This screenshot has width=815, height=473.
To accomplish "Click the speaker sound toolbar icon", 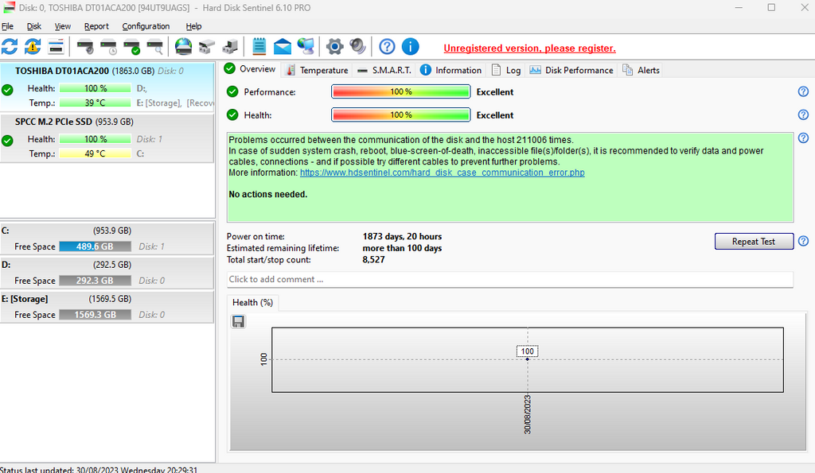I will [x=357, y=46].
